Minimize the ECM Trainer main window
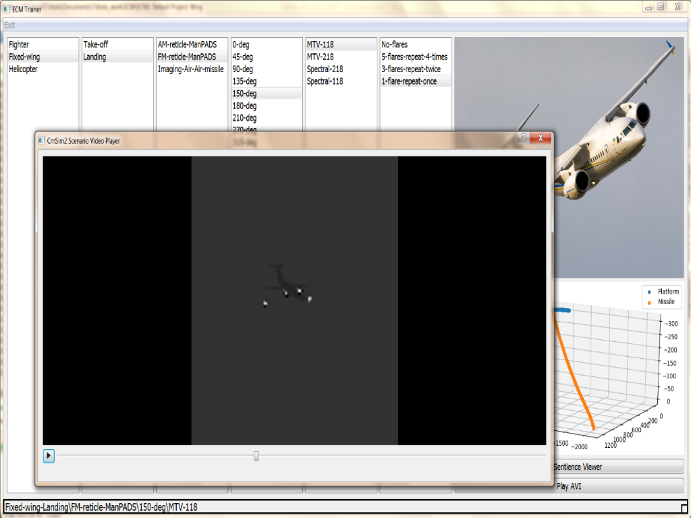Image resolution: width=691 pixels, height=518 pixels. coord(648,6)
